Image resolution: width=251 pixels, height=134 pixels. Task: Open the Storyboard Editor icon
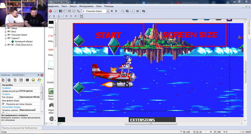[x=61, y=11]
